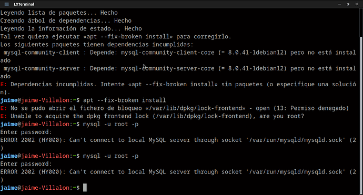Click the second 'mysql -u root -p' command
The height and width of the screenshot is (195, 363).
110,156
